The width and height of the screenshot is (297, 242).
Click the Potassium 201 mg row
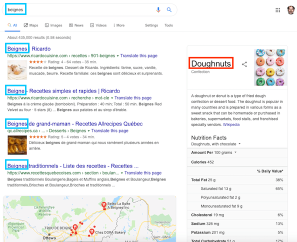pyautogui.click(x=237, y=232)
